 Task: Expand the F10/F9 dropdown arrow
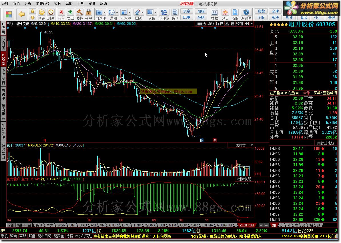[129, 12]
